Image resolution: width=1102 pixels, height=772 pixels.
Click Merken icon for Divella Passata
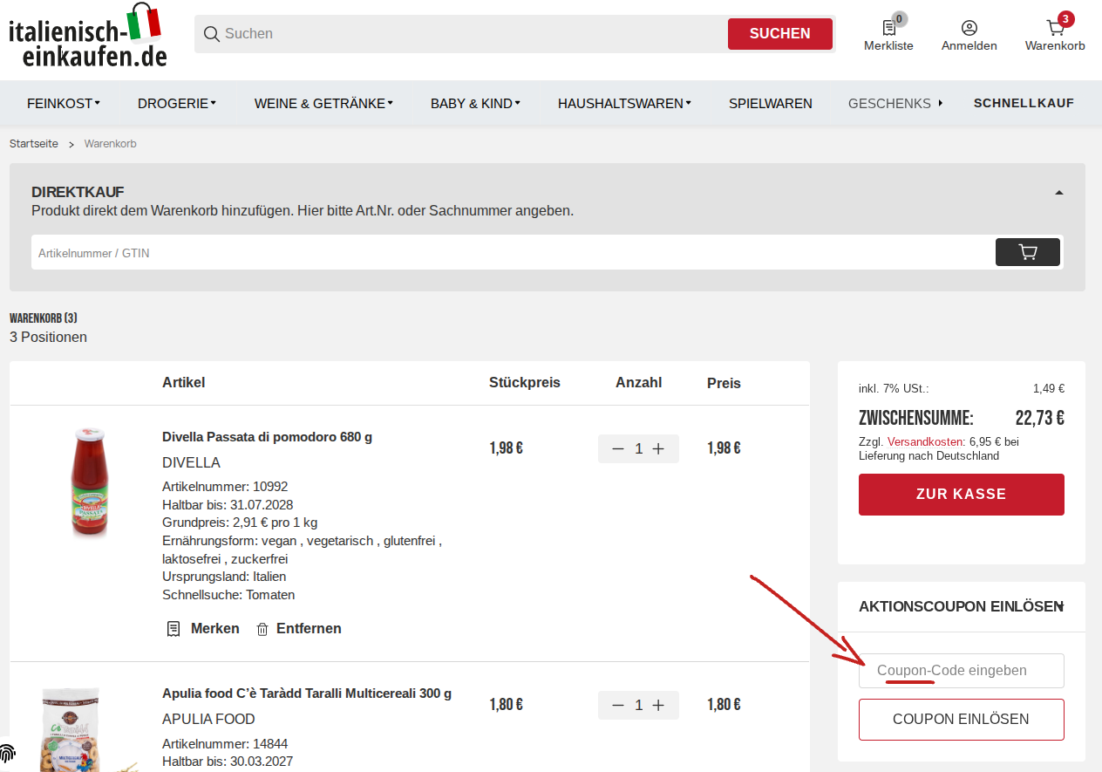coord(173,629)
